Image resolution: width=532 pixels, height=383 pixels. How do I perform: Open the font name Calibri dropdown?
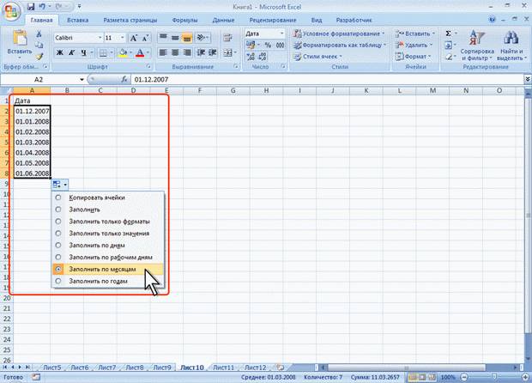(99, 39)
